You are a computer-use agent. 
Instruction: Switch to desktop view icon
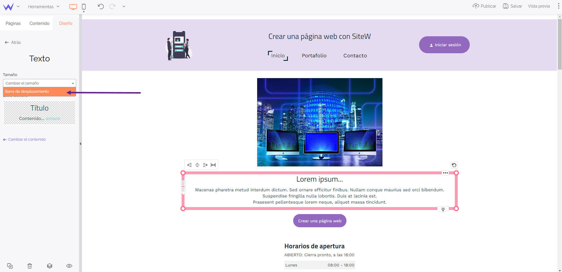pyautogui.click(x=73, y=7)
